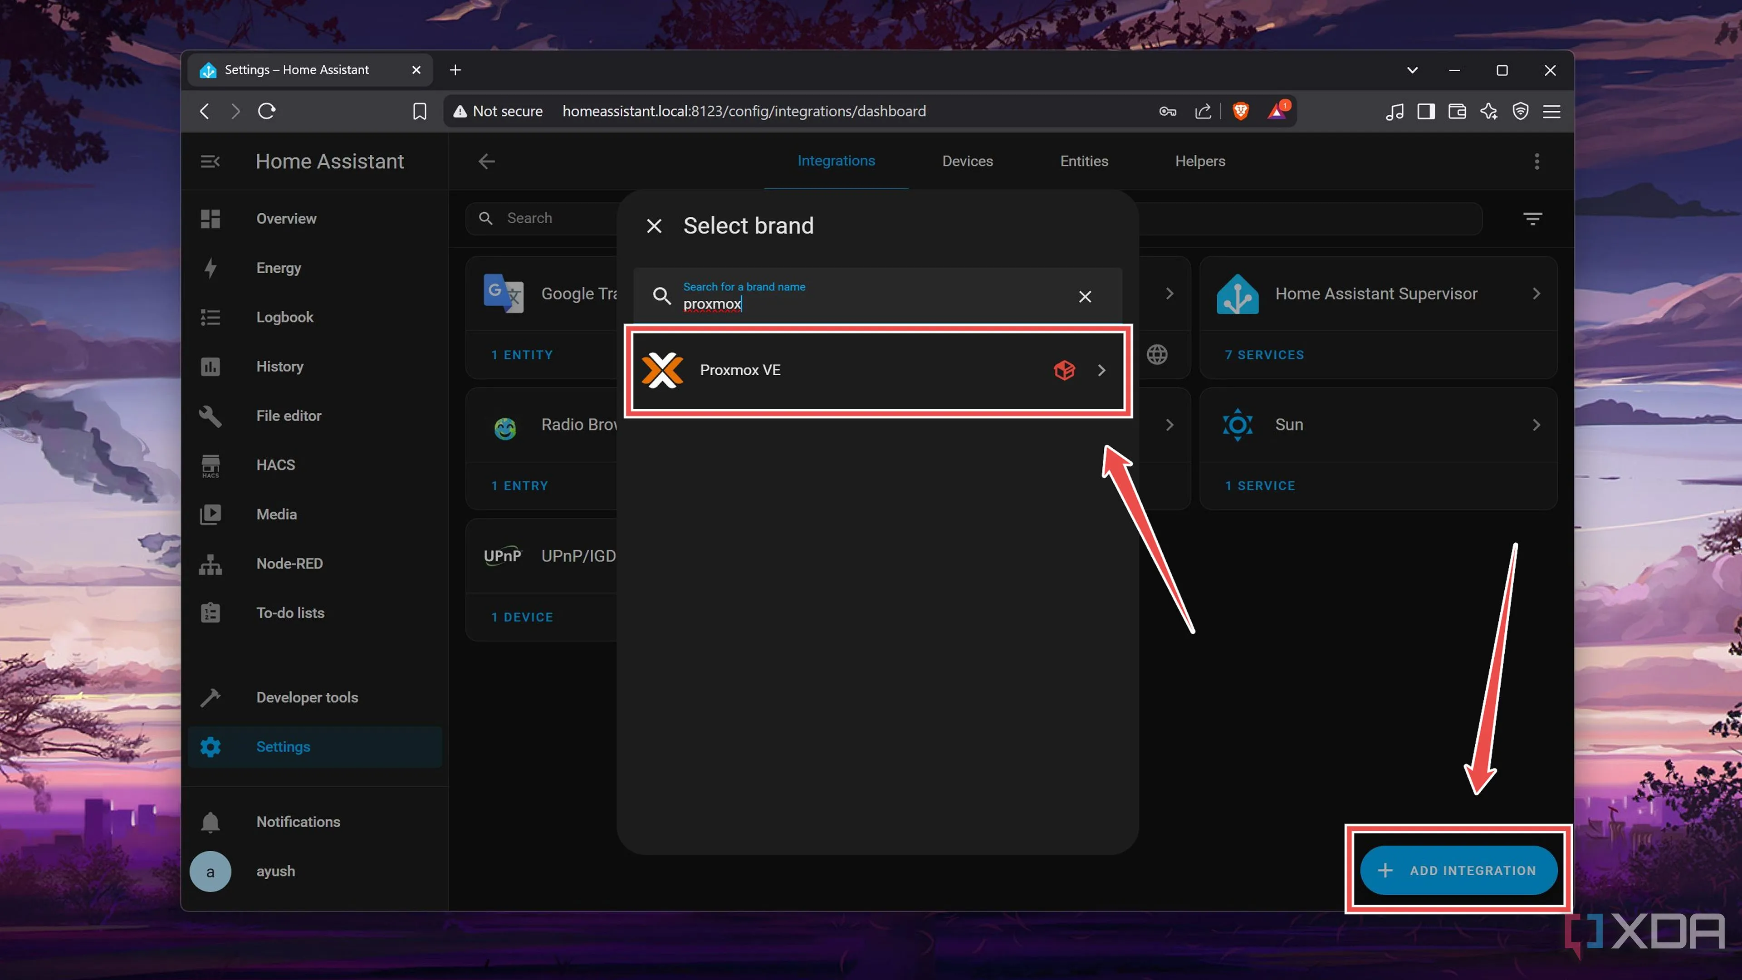Image resolution: width=1742 pixels, height=980 pixels.
Task: Switch to the Helpers tab
Action: tap(1199, 161)
